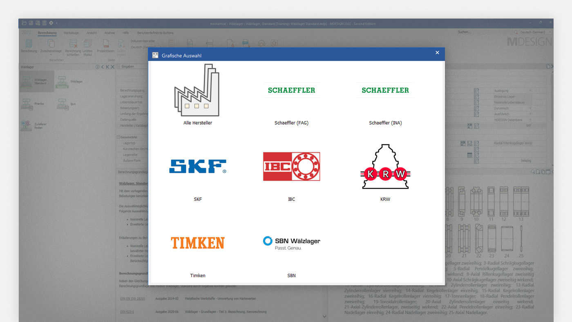The width and height of the screenshot is (572, 322).
Task: Click the table icon beside the Lagerreihe row
Action: click(470, 155)
